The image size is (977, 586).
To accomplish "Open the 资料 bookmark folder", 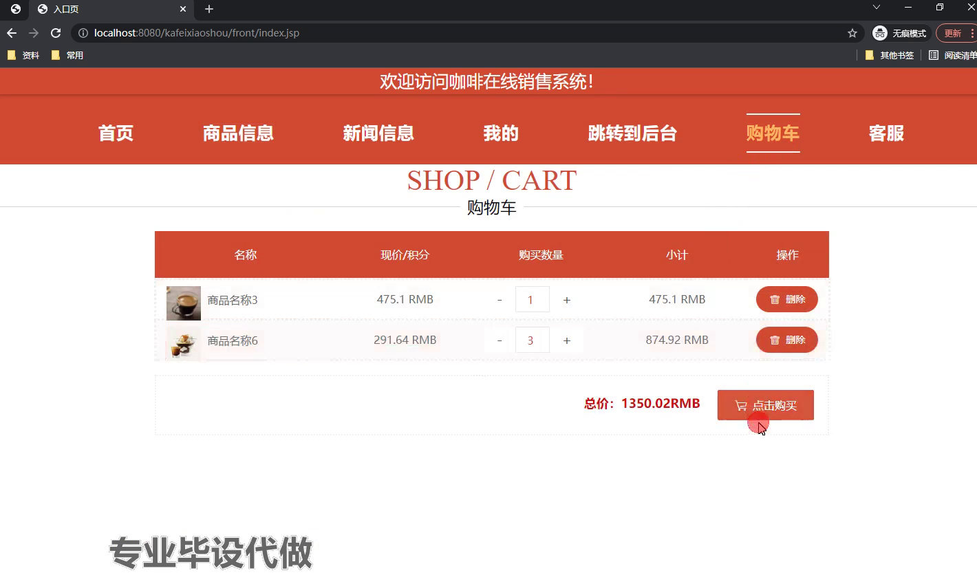I will 23,55.
